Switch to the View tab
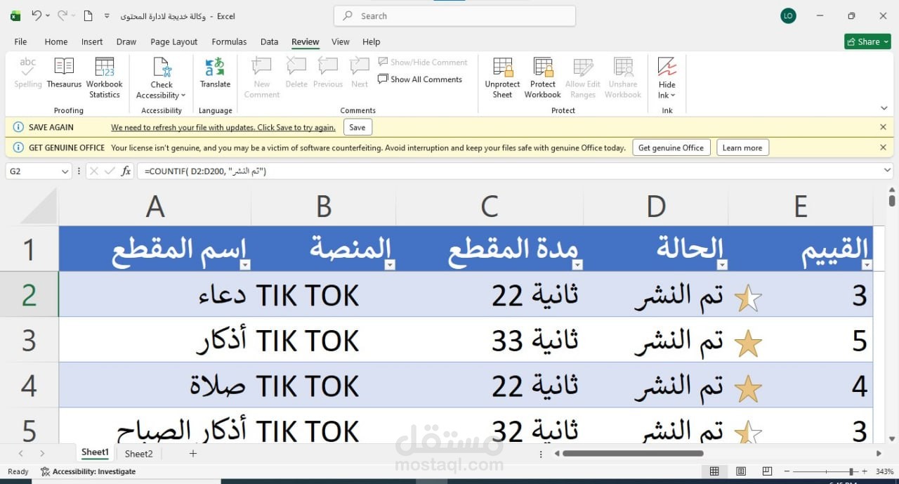The image size is (899, 484). point(341,41)
